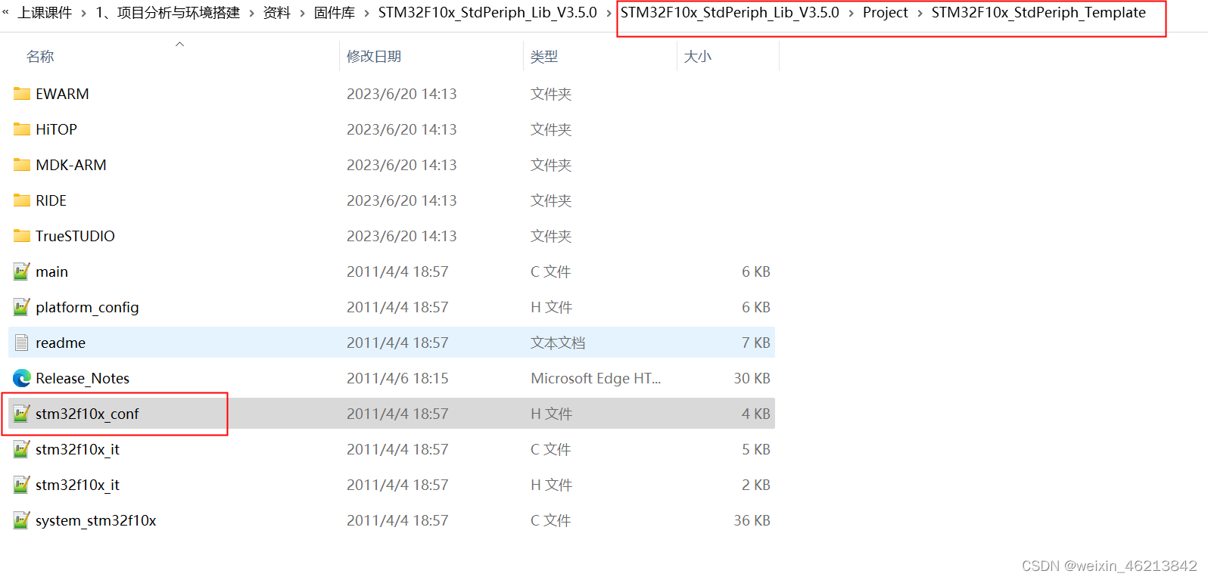Screen dimensions: 1208x580
Task: Go to 固件库 in the breadcrumb
Action: [335, 13]
